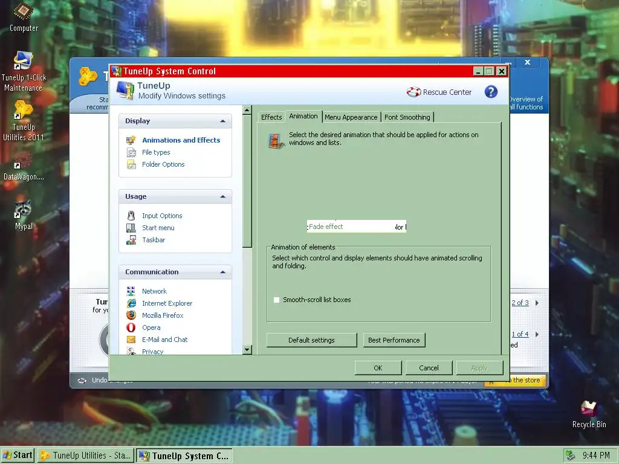Click the Privacy icon in sidebar
The width and height of the screenshot is (619, 464).
point(131,351)
